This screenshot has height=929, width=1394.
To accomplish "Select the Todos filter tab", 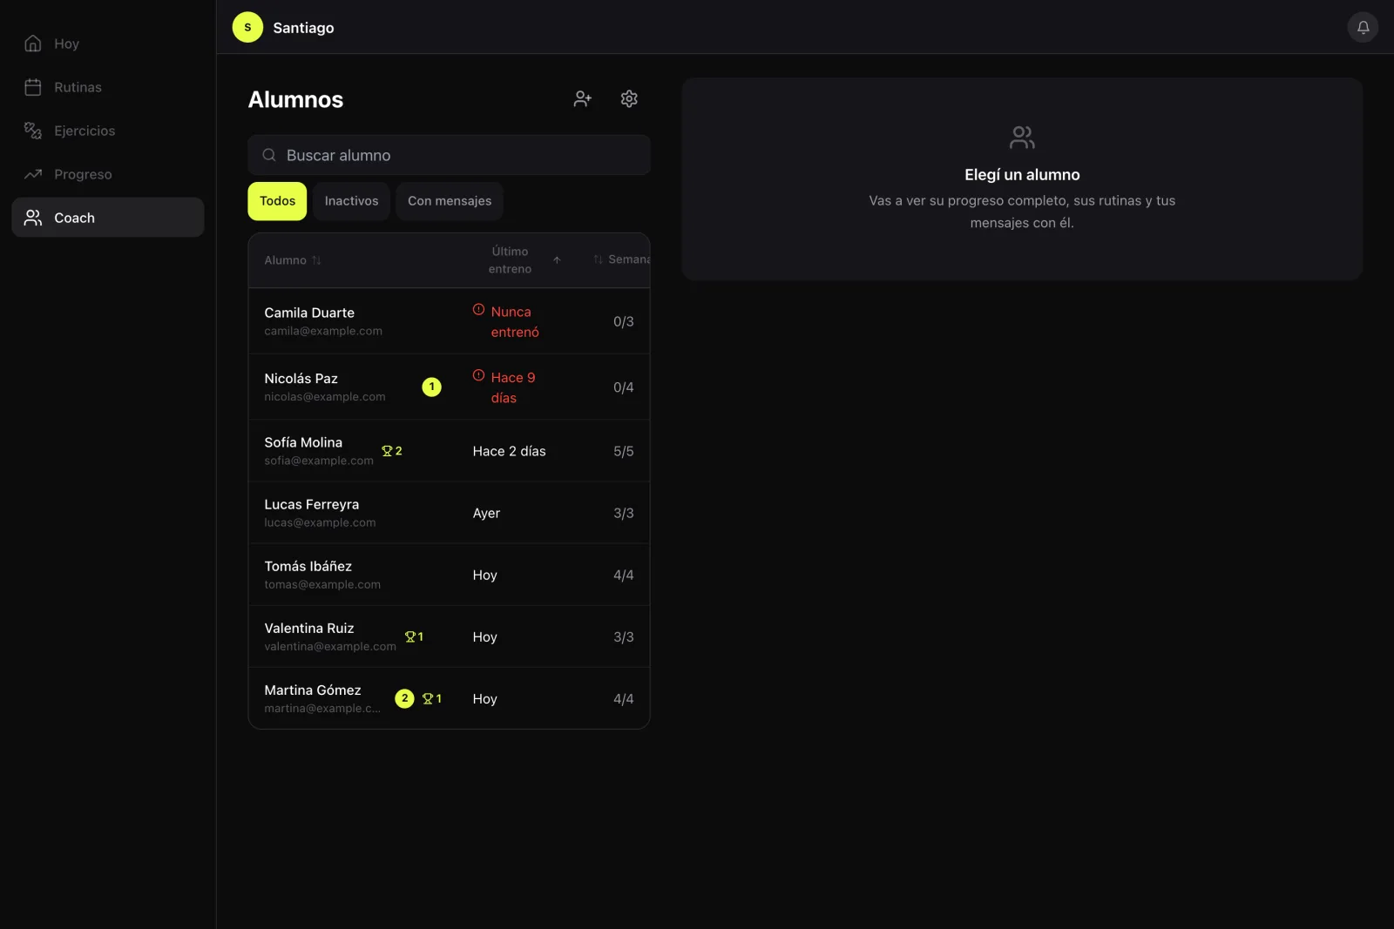I will 277,201.
